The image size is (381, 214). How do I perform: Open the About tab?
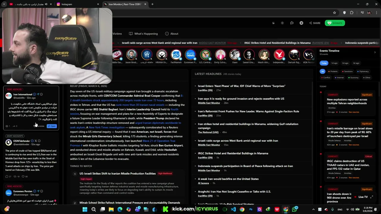[171, 34]
